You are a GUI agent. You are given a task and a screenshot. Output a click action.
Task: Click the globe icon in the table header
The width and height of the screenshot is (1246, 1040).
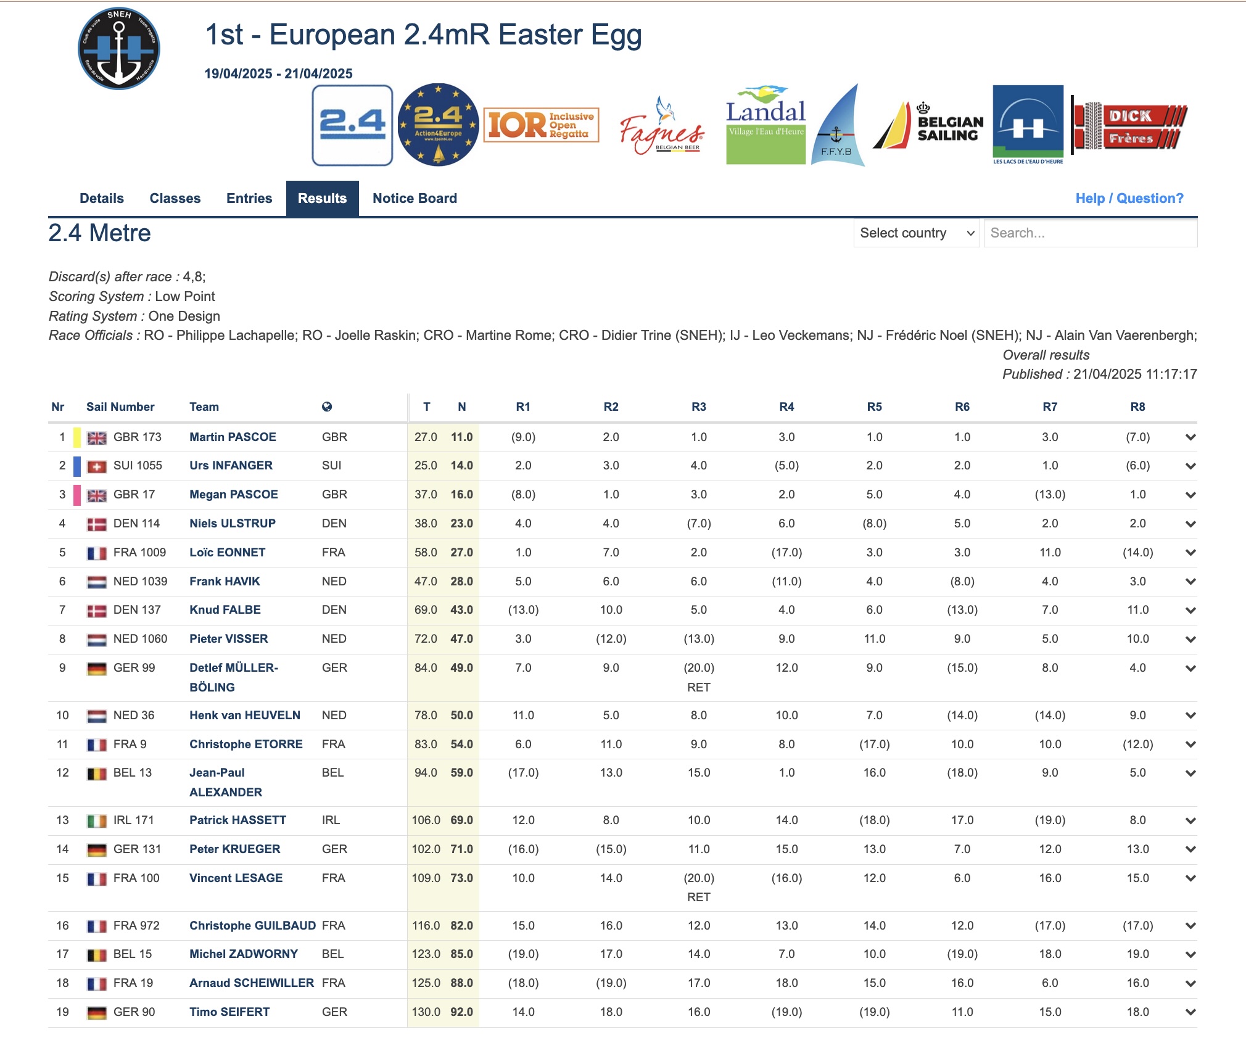327,407
